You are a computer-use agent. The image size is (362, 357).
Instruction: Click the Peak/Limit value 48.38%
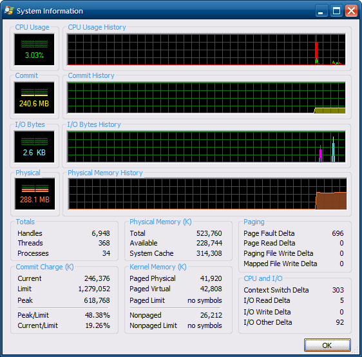[97, 315]
